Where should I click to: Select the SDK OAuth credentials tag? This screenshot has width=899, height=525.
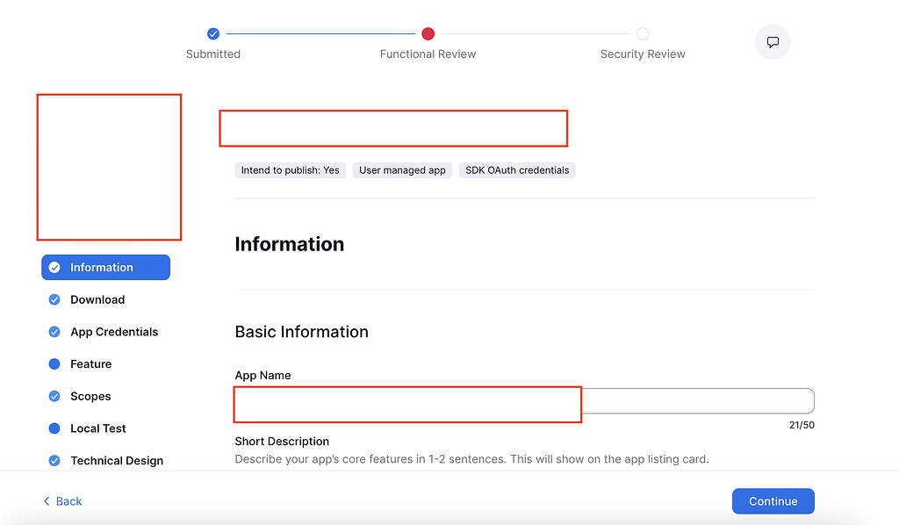tap(516, 169)
